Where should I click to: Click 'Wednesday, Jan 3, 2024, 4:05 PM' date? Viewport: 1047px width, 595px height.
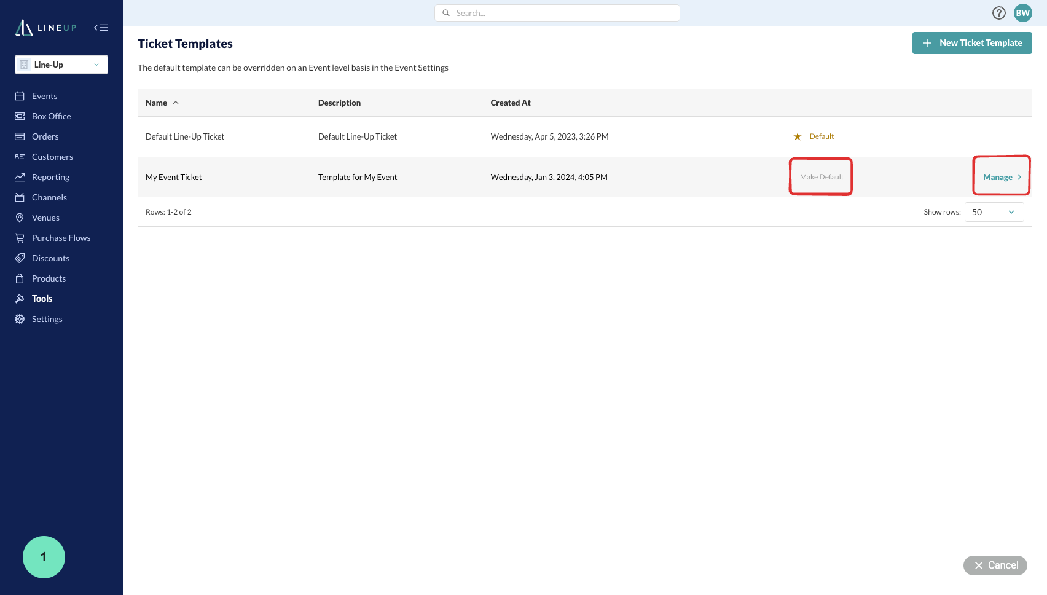point(549,177)
